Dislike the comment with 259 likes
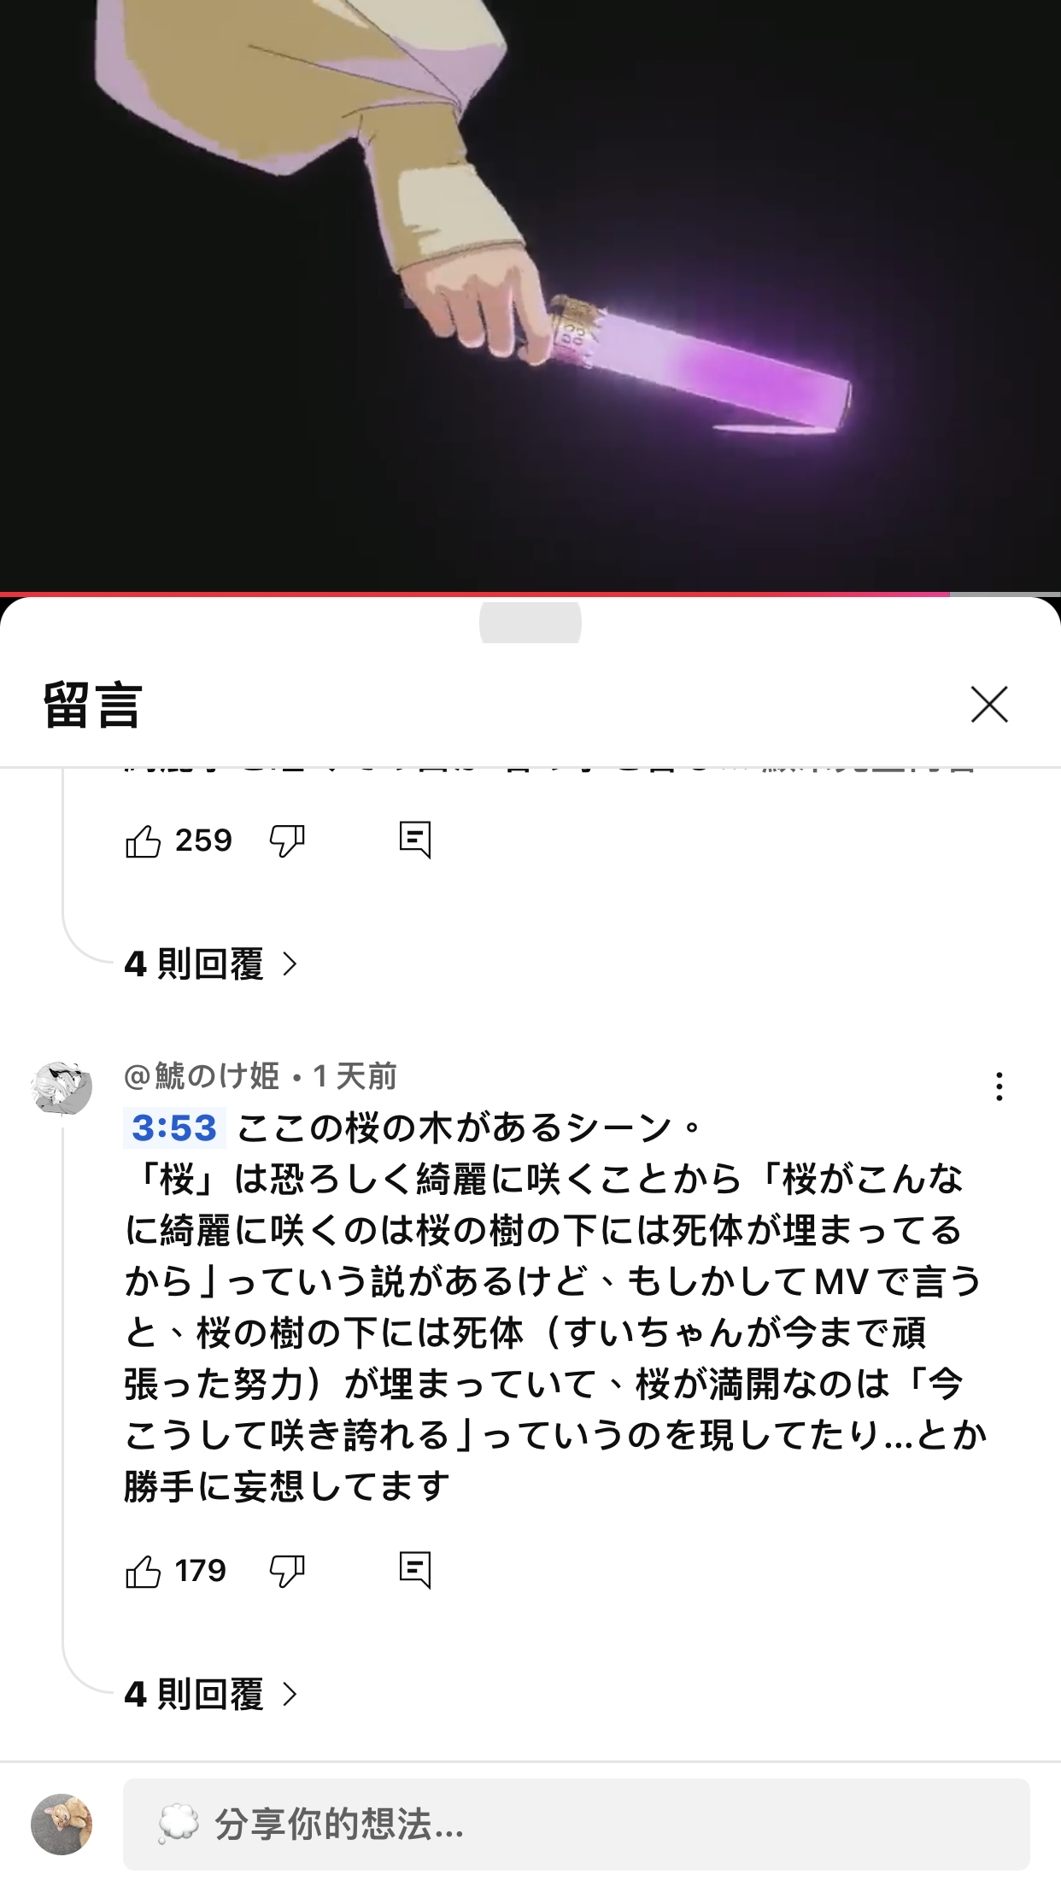Screen dimensions: 1061x1886 point(287,841)
